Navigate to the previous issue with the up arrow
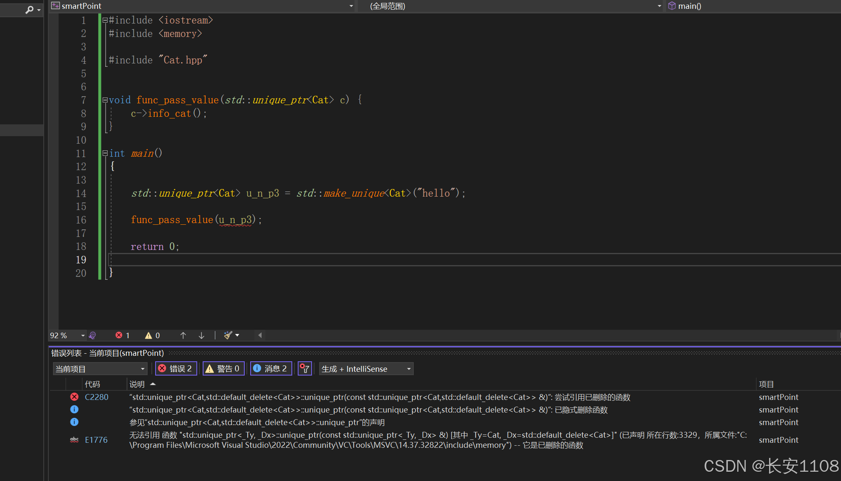 pos(183,335)
